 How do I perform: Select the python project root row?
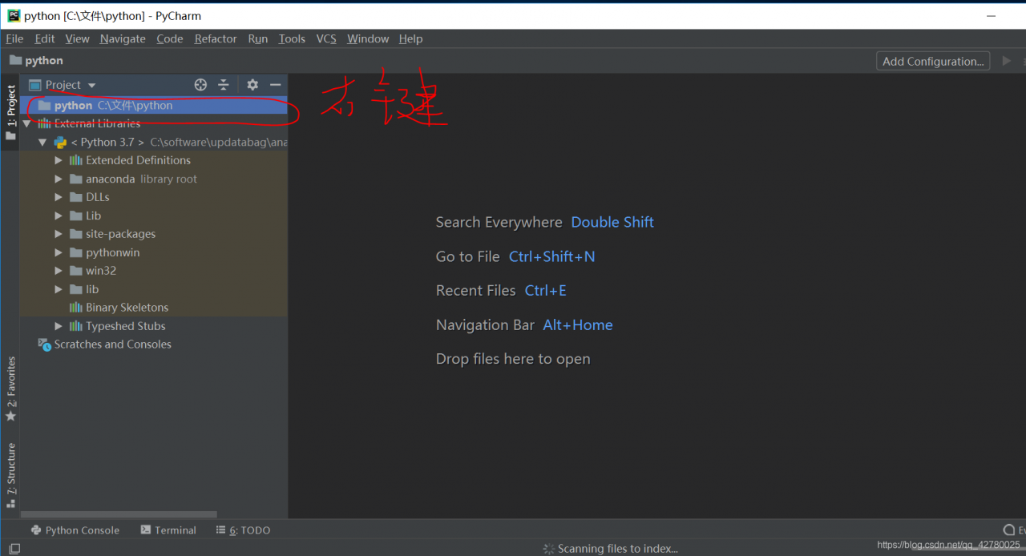tap(154, 105)
